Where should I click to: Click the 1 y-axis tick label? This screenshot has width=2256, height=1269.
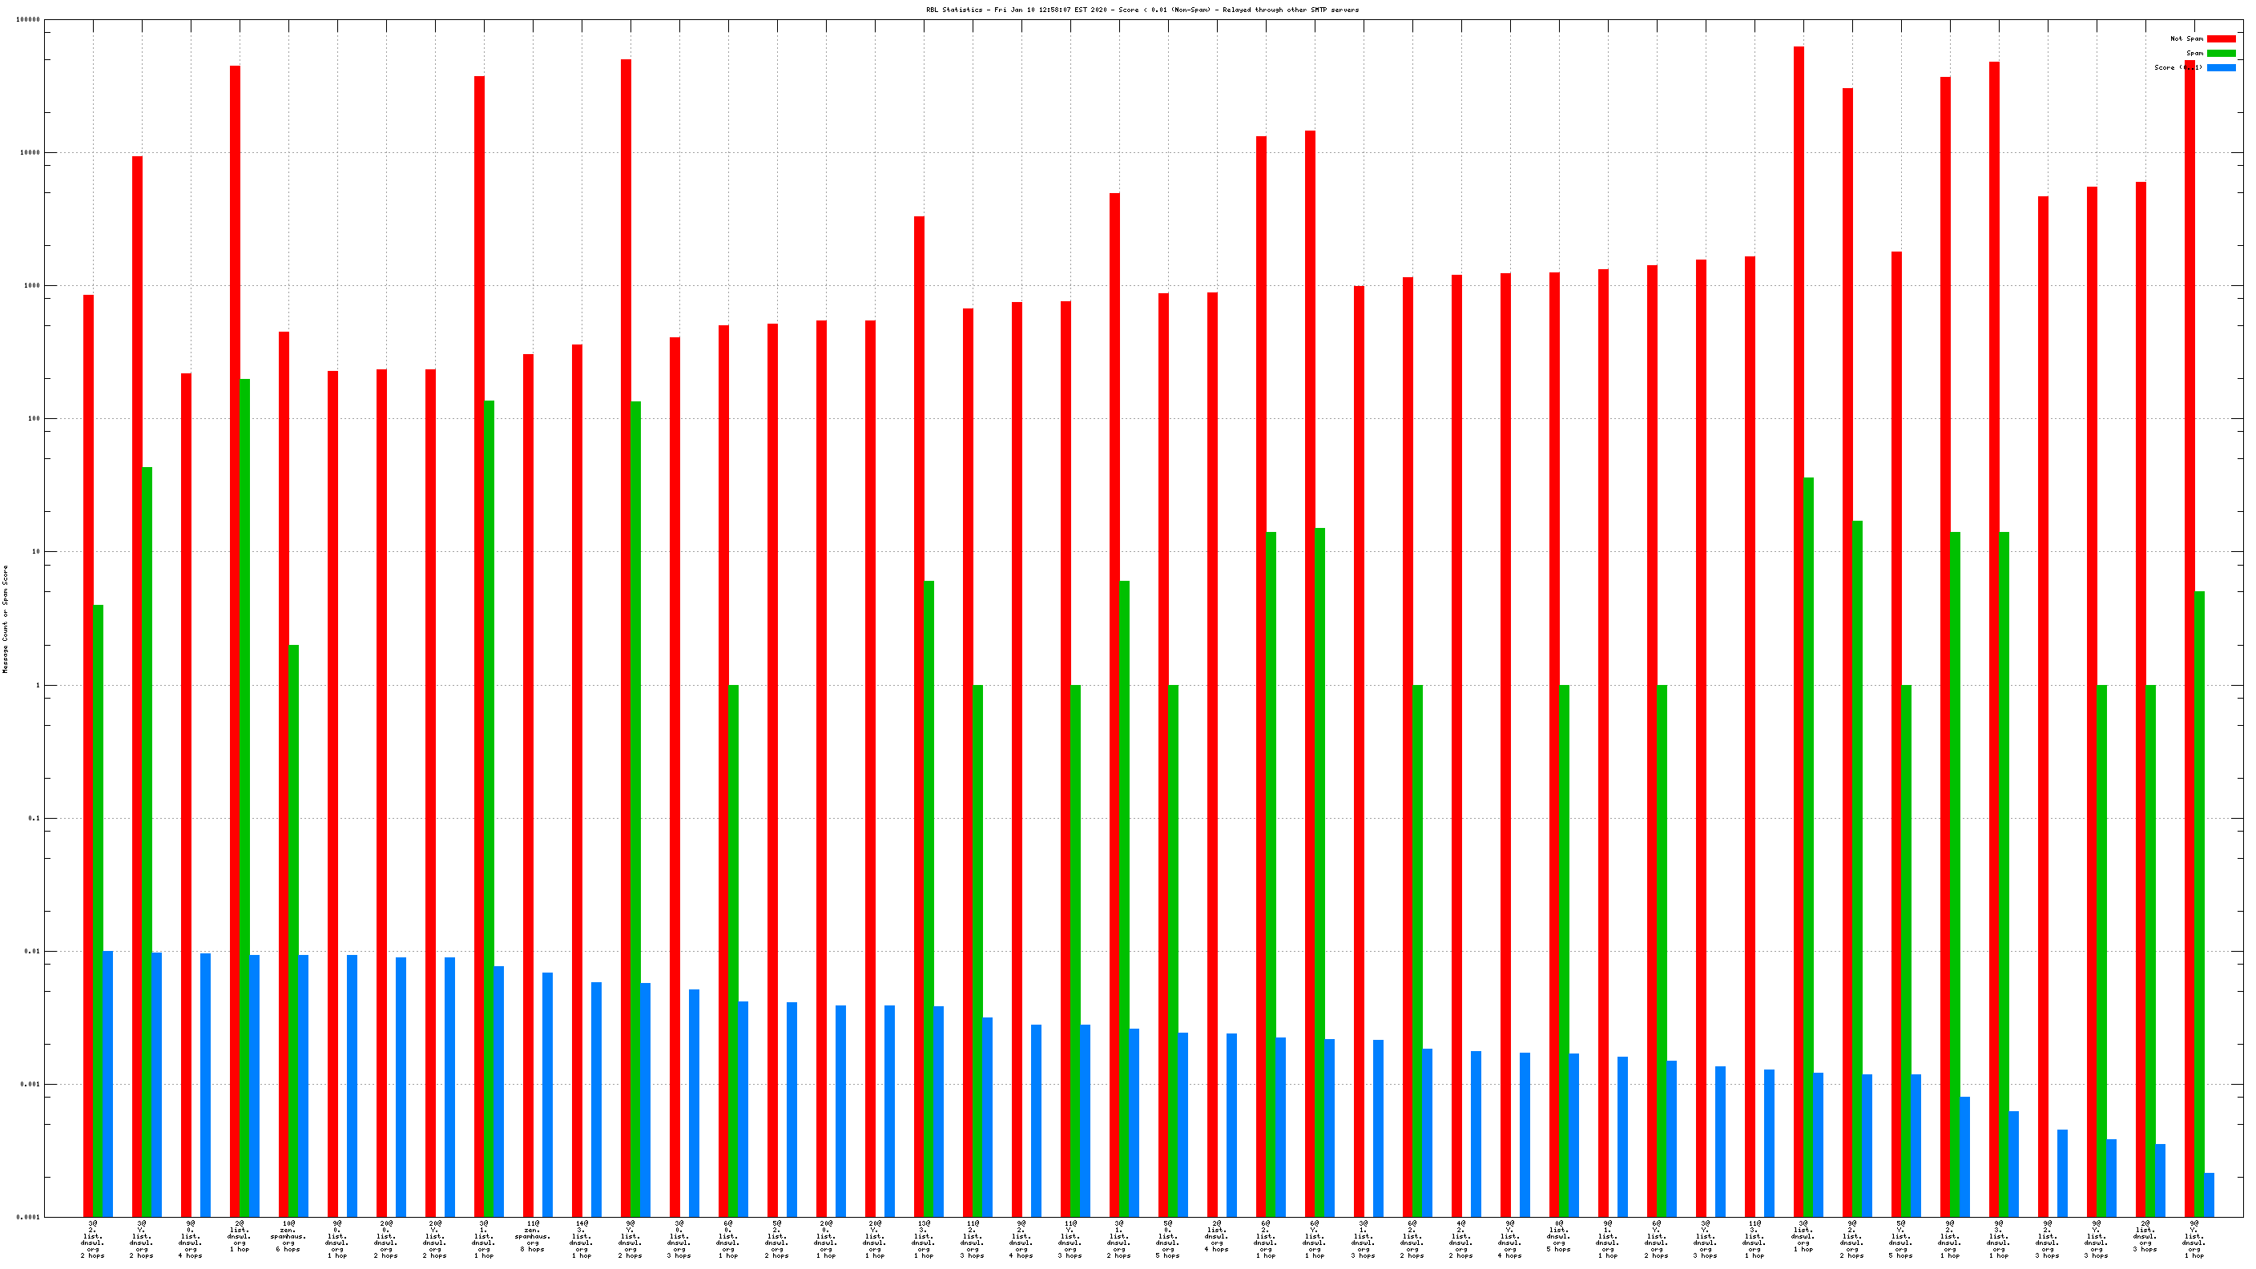click(38, 685)
